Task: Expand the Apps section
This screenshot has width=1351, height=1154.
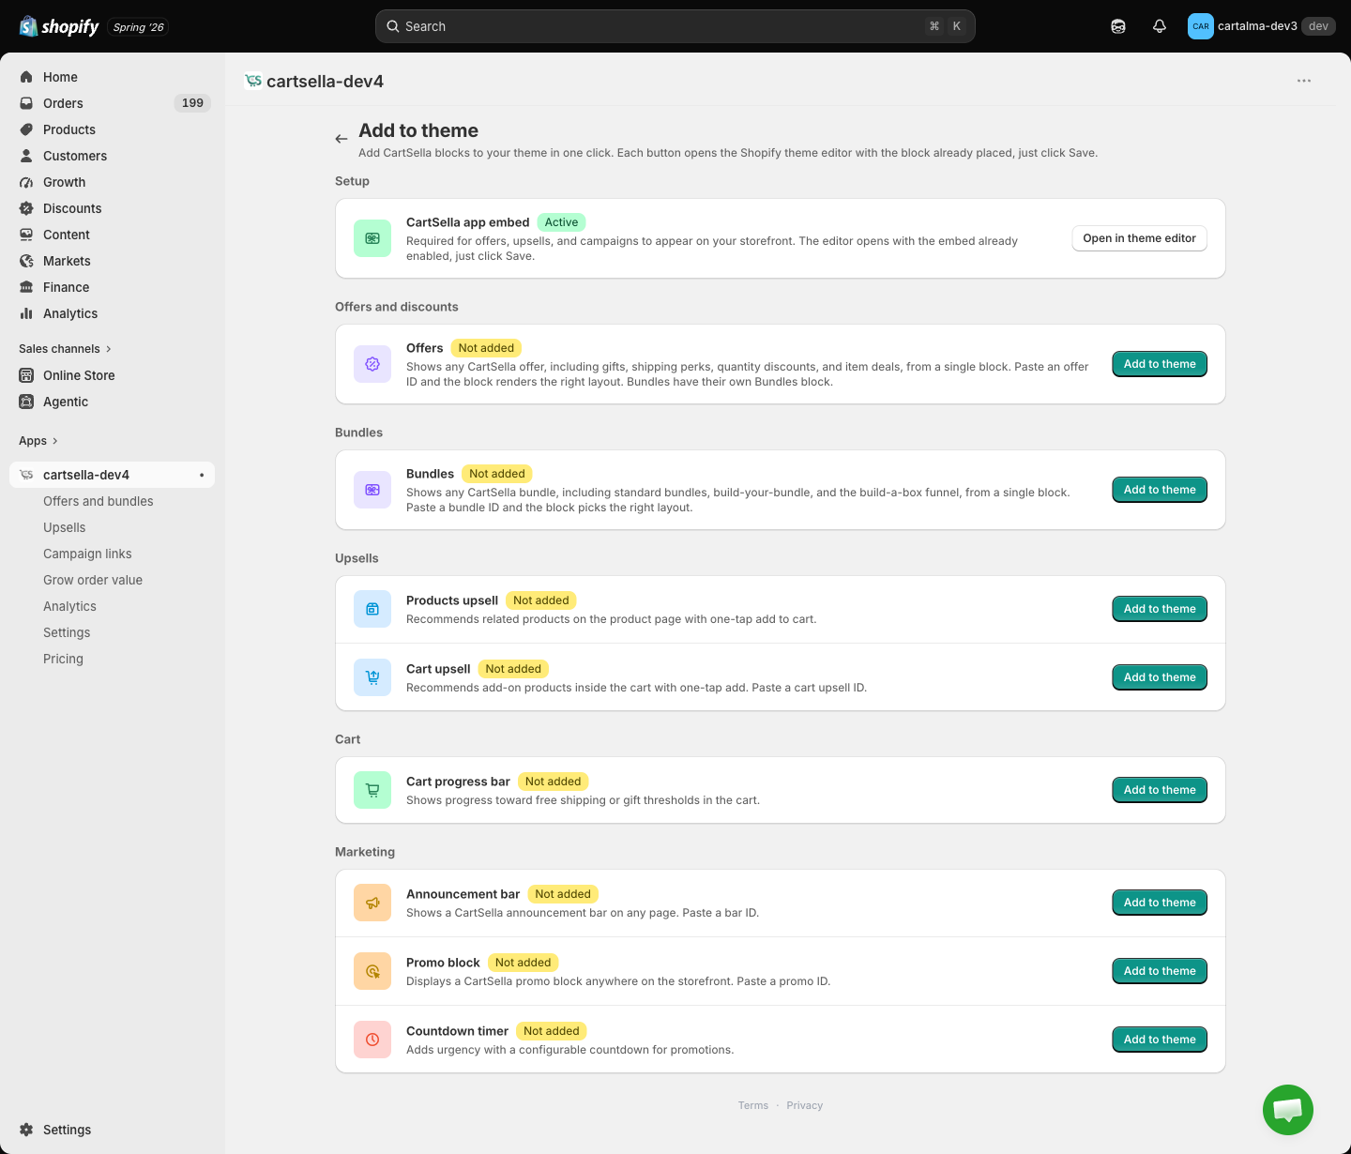Action: pos(38,441)
